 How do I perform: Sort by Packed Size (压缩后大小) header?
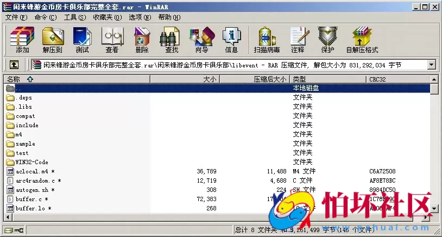tap(255, 79)
